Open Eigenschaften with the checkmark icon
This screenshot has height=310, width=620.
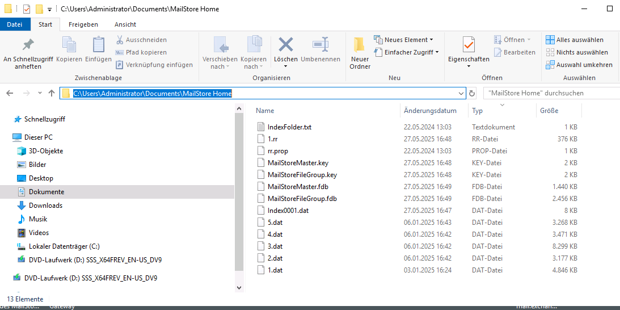469,45
